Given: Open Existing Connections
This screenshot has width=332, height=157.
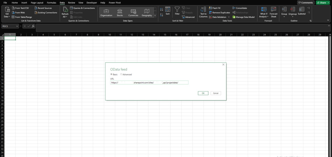Looking at the screenshot, I should [x=46, y=13].
